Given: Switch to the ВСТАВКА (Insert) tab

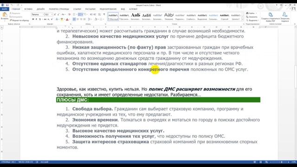Looking at the screenshot, I should [28, 9].
